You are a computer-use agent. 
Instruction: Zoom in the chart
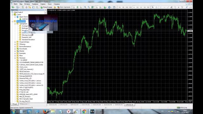[x=85, y=7]
